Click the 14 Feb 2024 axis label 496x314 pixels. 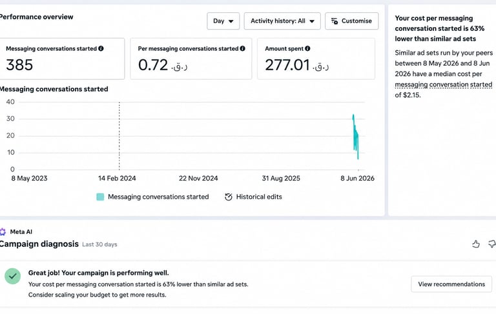117,179
